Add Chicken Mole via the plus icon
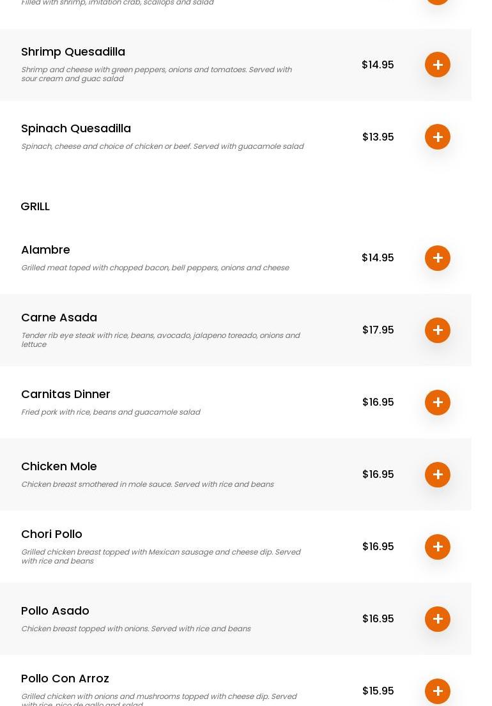Viewport: 492px width, 706px height. 438,475
